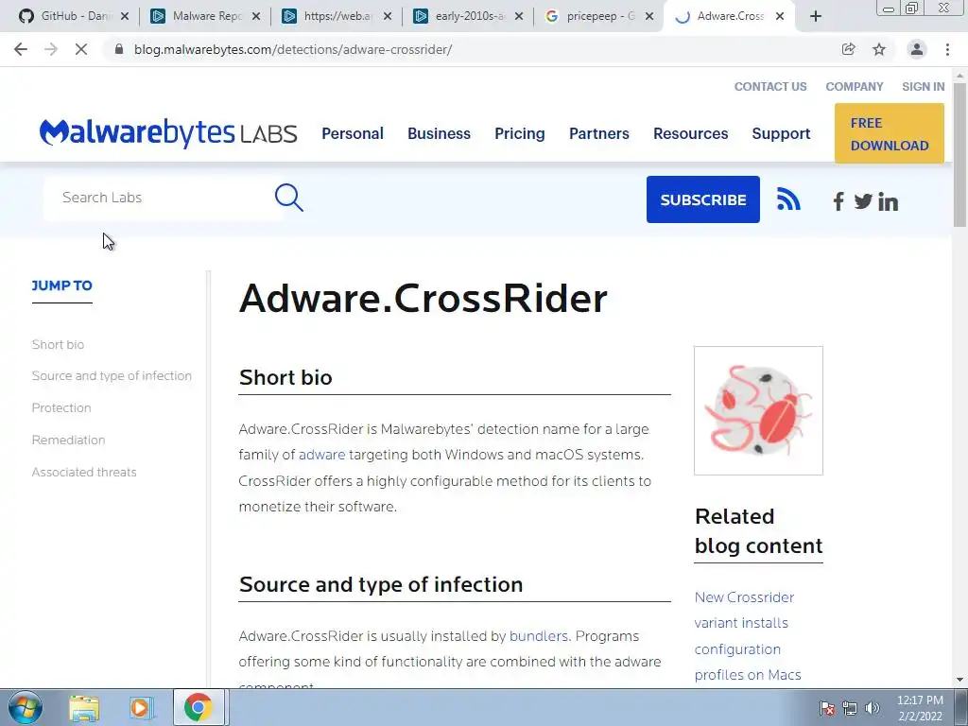Open Malwarebytes LinkedIn icon
The width and height of the screenshot is (968, 726).
888,201
